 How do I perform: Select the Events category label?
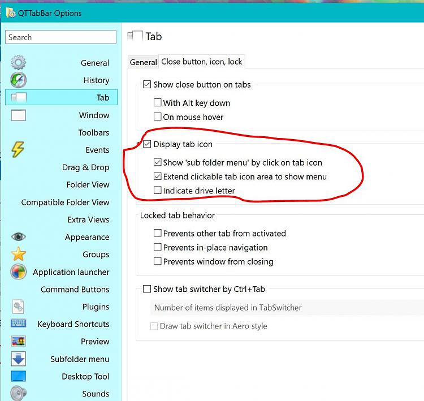pyautogui.click(x=97, y=150)
